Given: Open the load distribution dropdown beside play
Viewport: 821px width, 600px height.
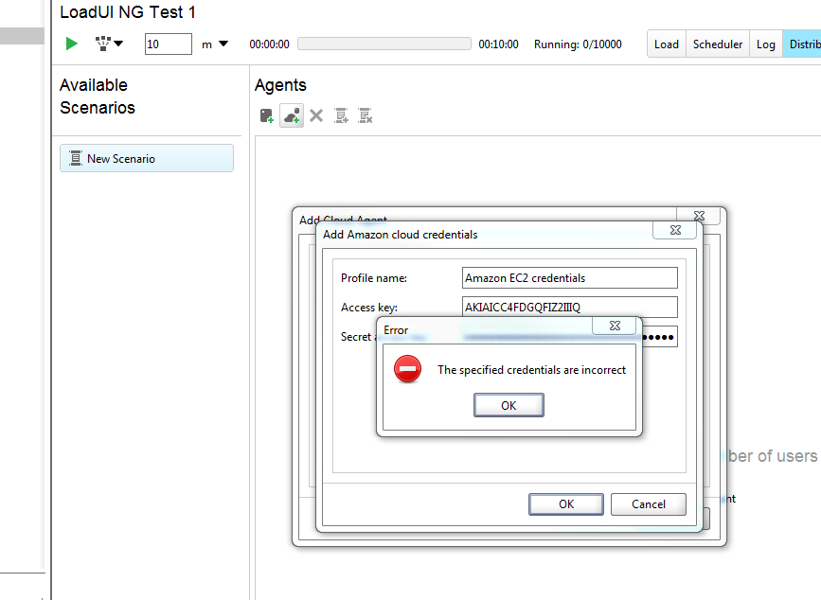Looking at the screenshot, I should click(x=110, y=44).
